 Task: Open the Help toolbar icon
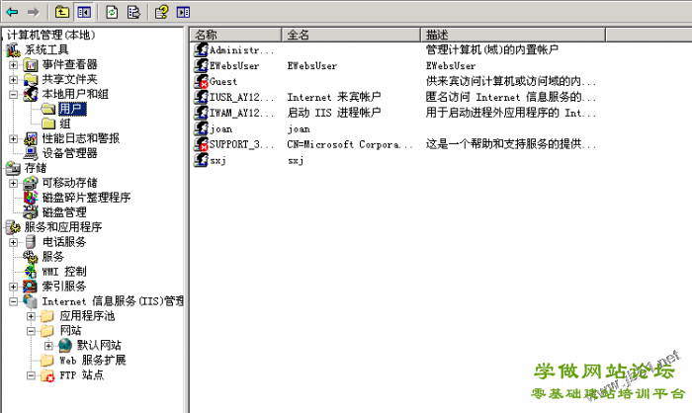(x=161, y=12)
